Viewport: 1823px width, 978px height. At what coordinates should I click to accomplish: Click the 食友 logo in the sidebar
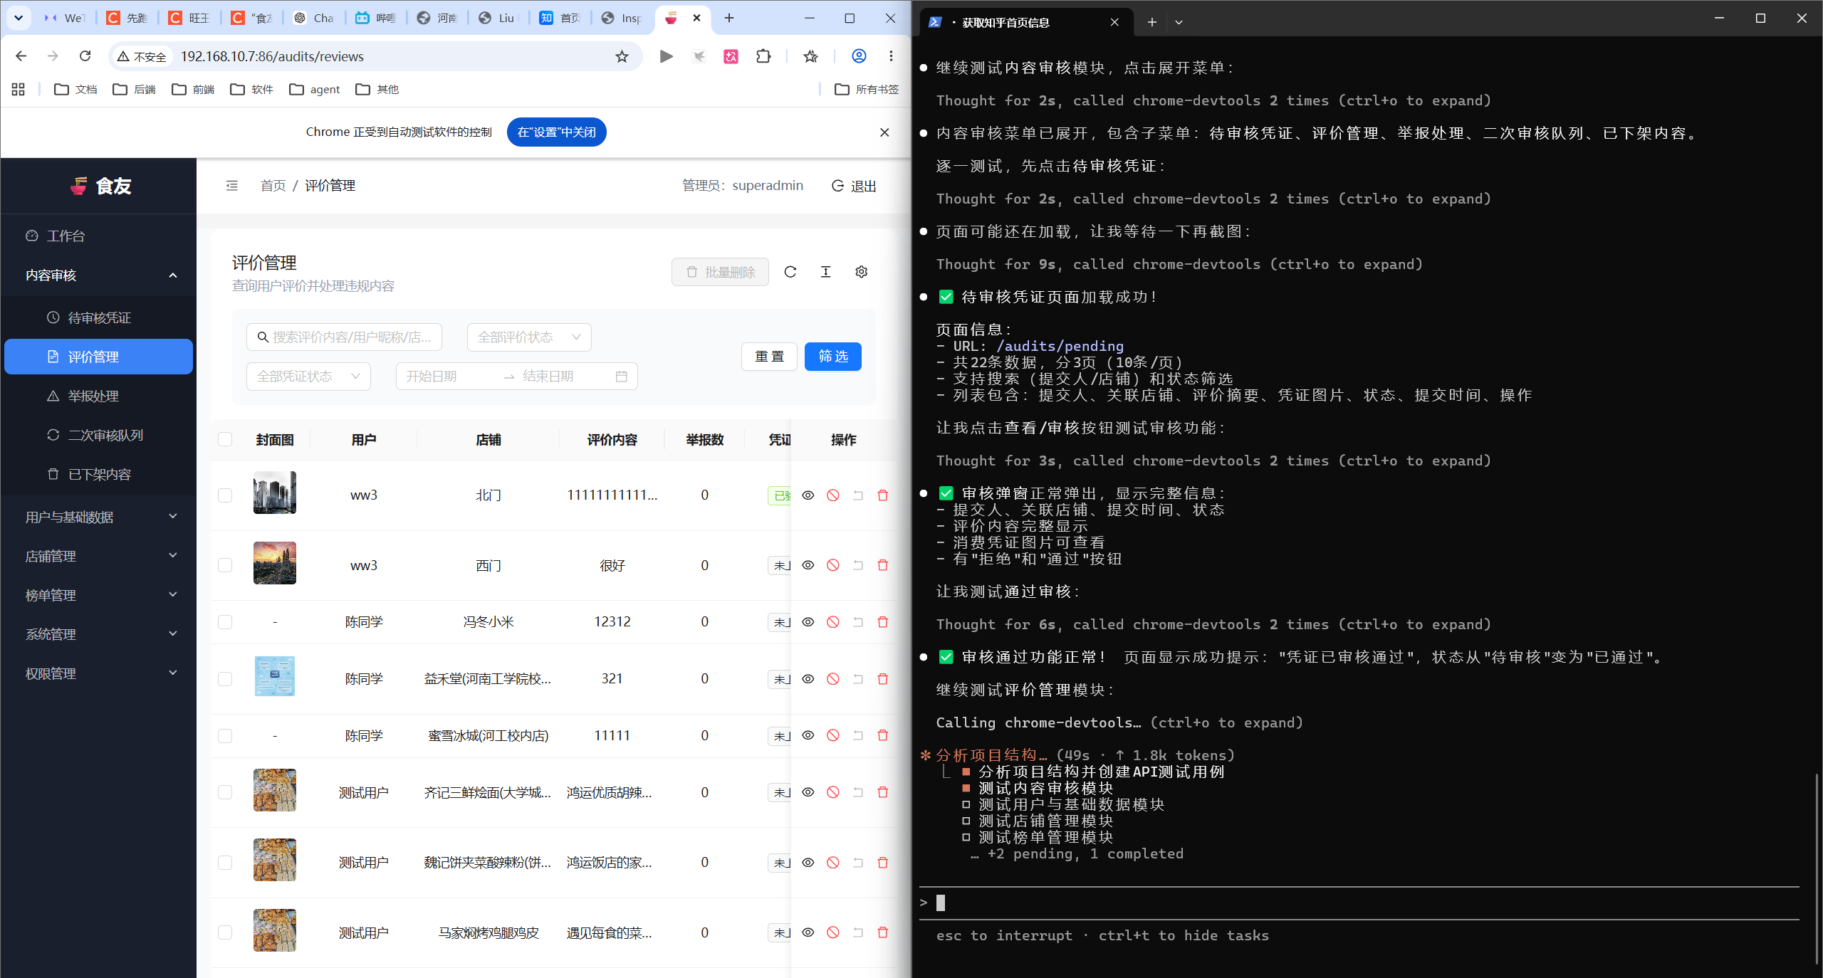click(x=100, y=186)
